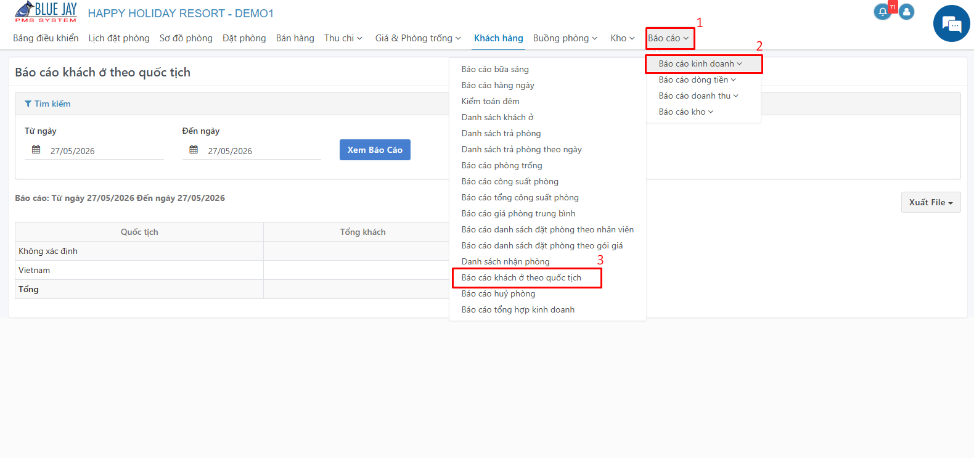The image size is (974, 458).
Task: Go to Bảng điều khiển
Action: (46, 38)
